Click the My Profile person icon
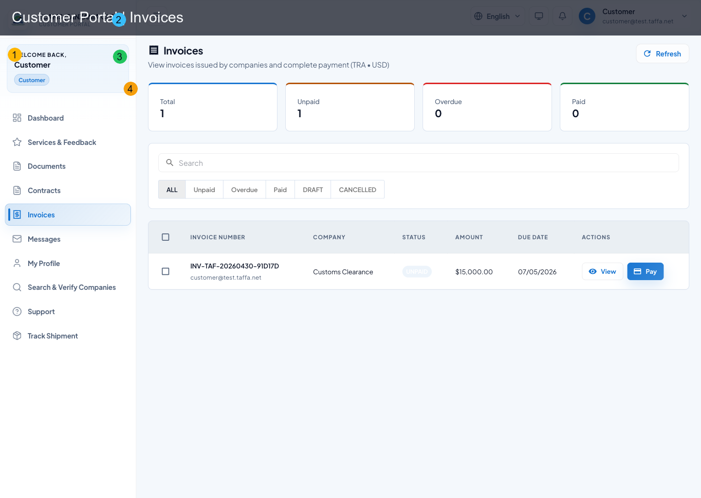This screenshot has height=498, width=701. 17,263
